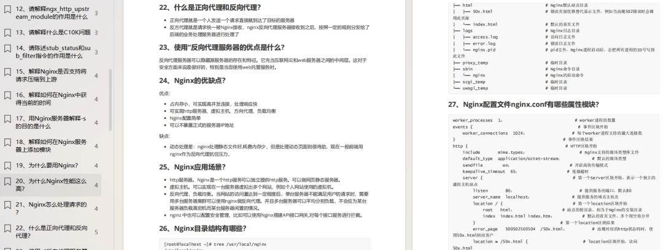663x250 pixels.
Task: Click page number 5 beside bookmark 22
Action: point(96,232)
